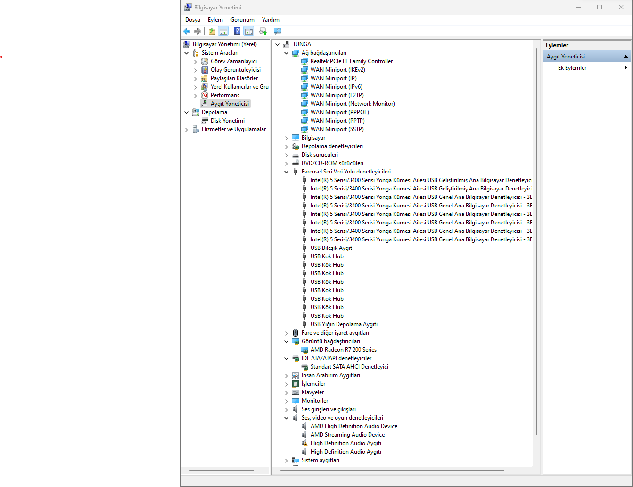Select WAN Miniport (SSTP)

[x=337, y=129]
